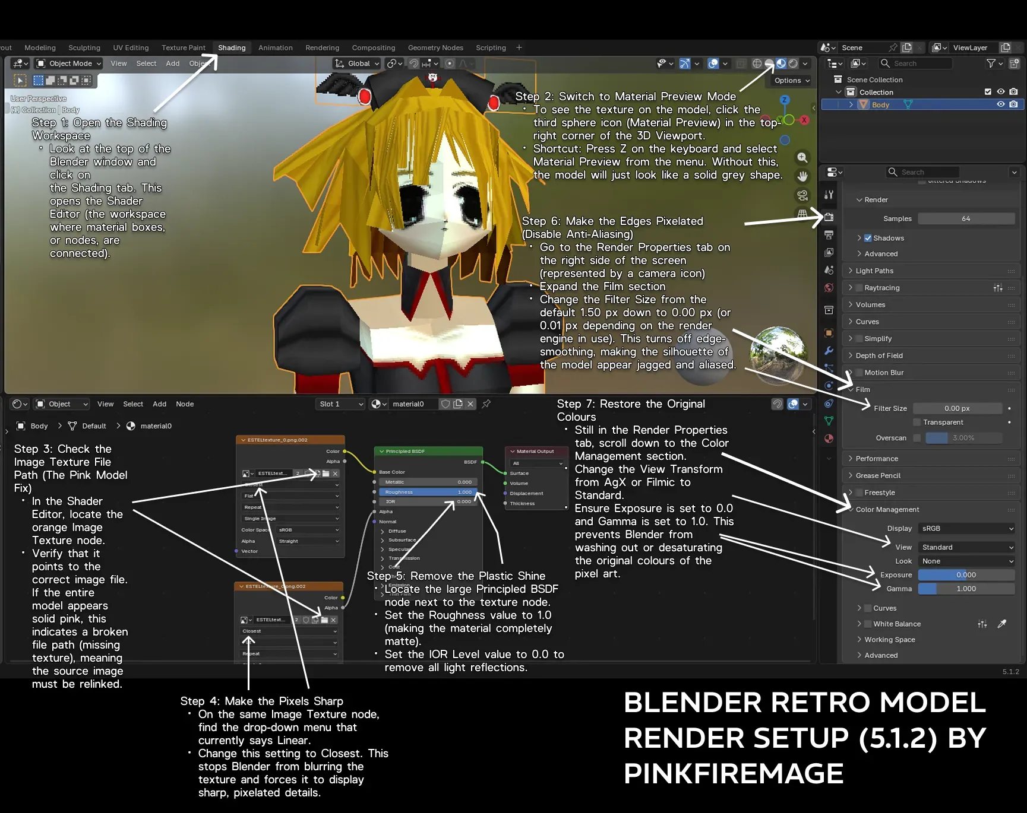Image resolution: width=1027 pixels, height=813 pixels.
Task: Hide the Body object in viewport
Action: pos(1001,104)
